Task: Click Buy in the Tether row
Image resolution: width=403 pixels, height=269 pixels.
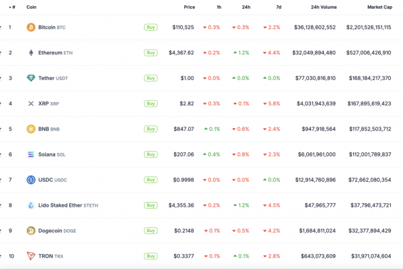Action: [150, 78]
